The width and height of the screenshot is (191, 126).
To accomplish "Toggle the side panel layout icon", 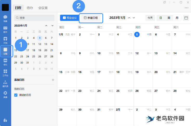I will click(186, 18).
